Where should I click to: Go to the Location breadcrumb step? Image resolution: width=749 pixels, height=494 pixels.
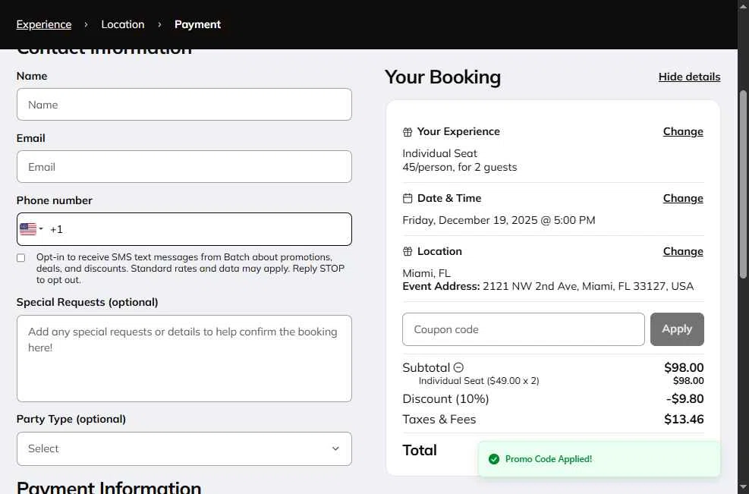123,24
